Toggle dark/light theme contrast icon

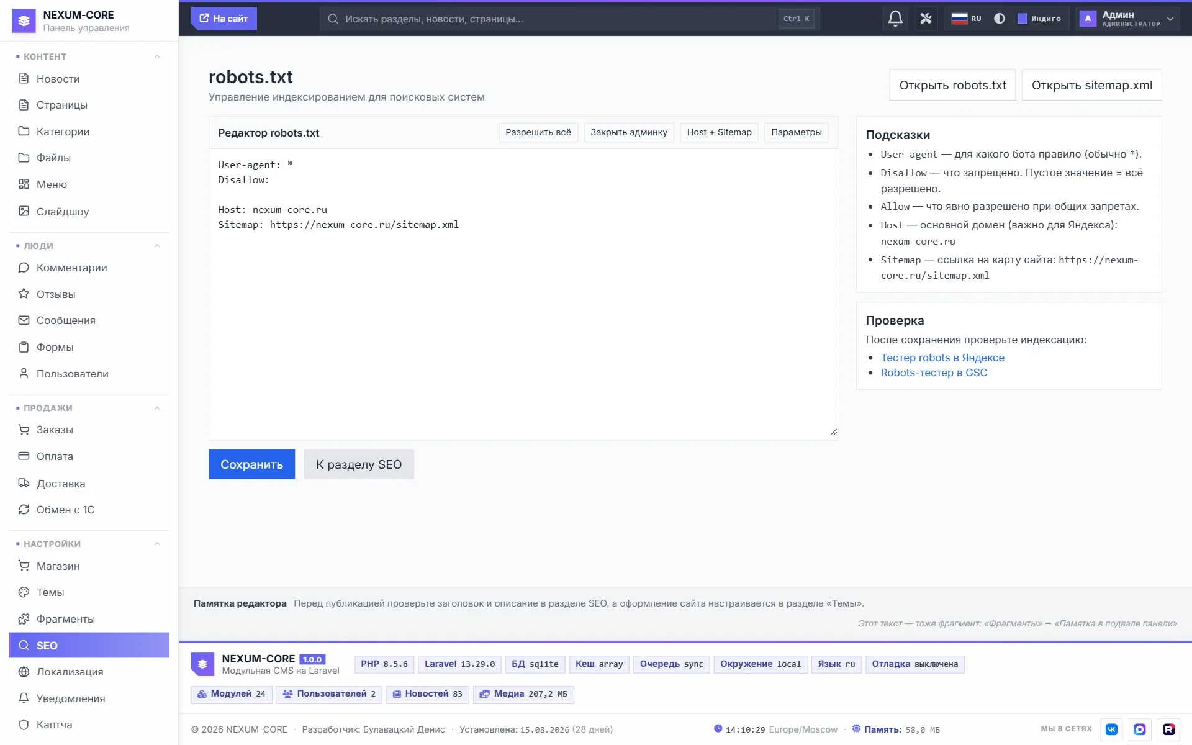(x=999, y=19)
